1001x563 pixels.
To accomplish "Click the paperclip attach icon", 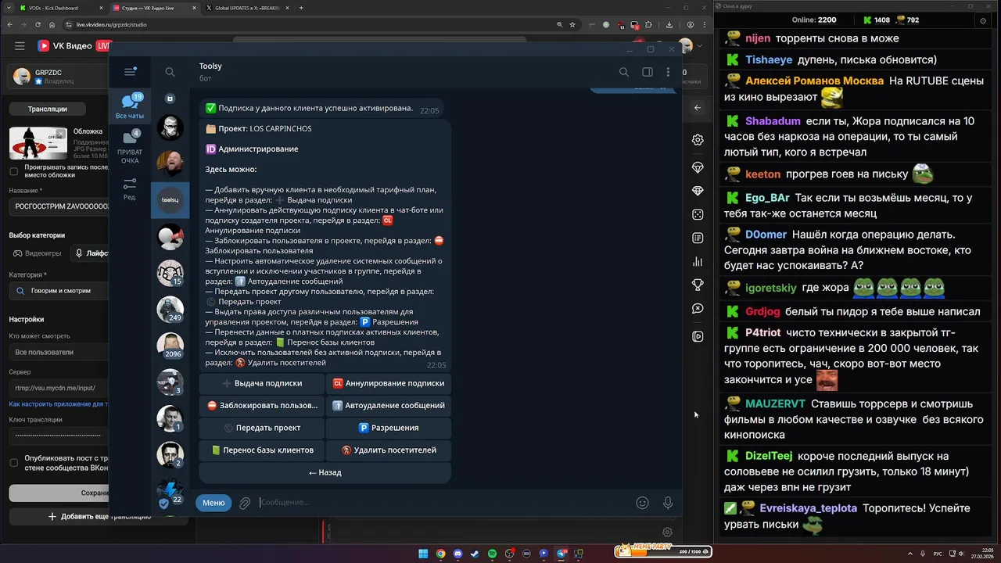I will click(245, 503).
